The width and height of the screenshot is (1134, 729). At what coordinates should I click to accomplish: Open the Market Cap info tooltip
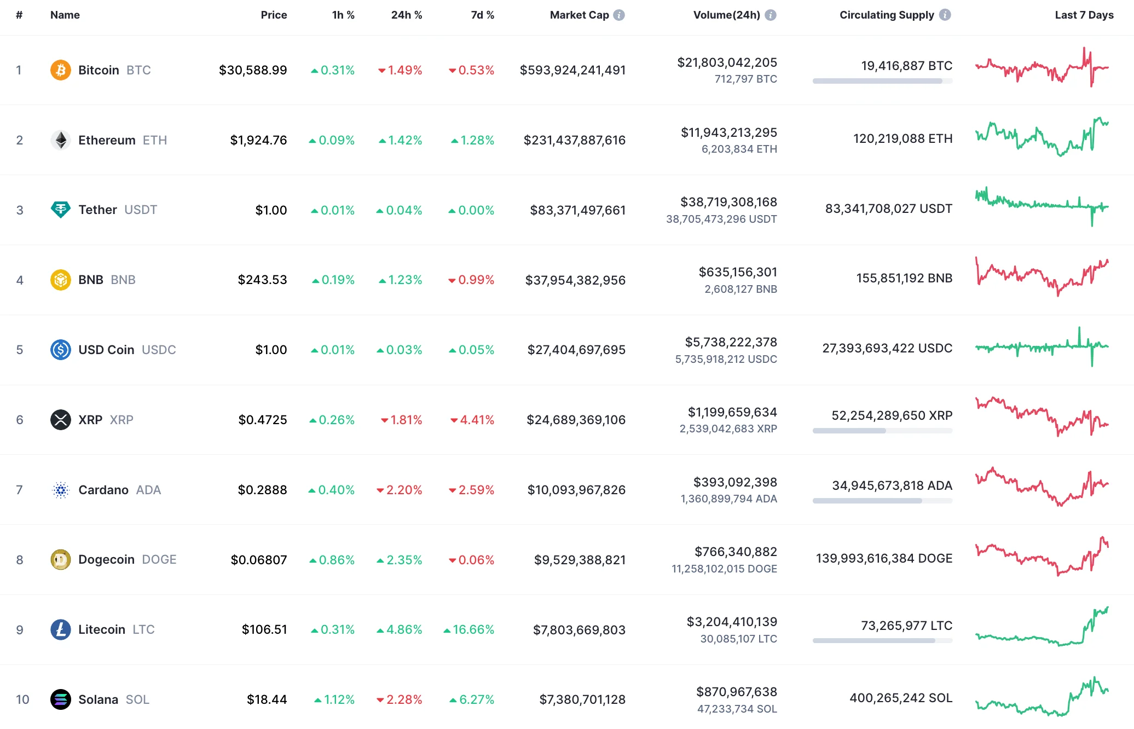pyautogui.click(x=619, y=15)
